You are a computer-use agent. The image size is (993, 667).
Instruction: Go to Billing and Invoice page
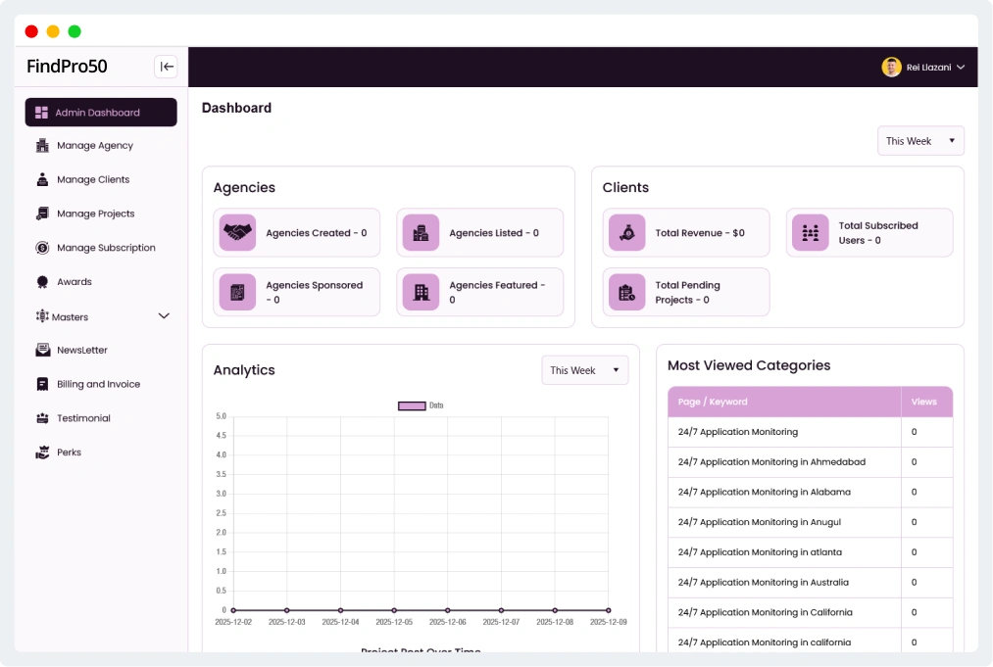[x=98, y=384]
